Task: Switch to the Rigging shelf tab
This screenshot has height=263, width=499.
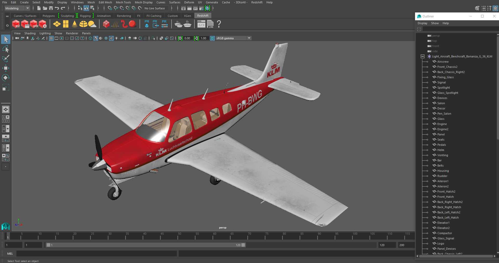Action: pos(85,16)
